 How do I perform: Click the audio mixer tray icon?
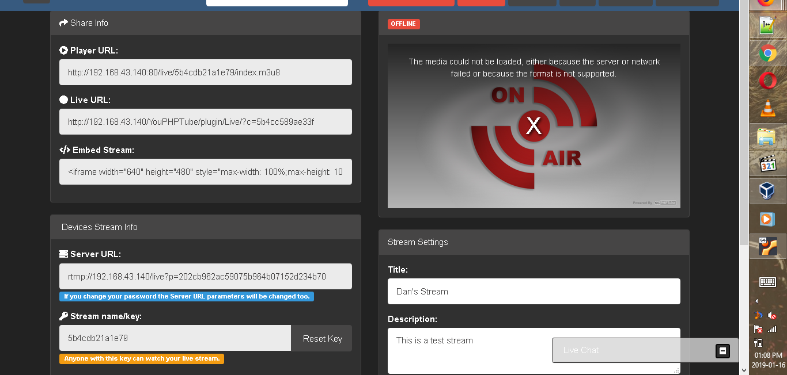coord(759,316)
